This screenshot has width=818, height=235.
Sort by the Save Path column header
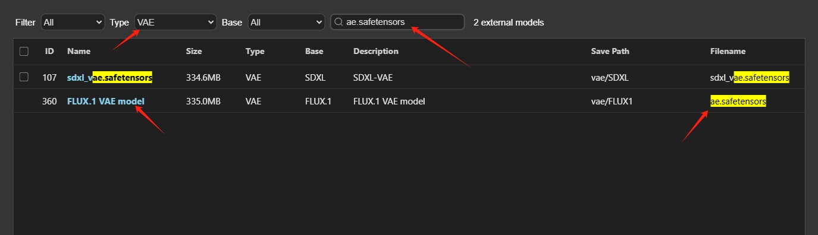pos(610,51)
